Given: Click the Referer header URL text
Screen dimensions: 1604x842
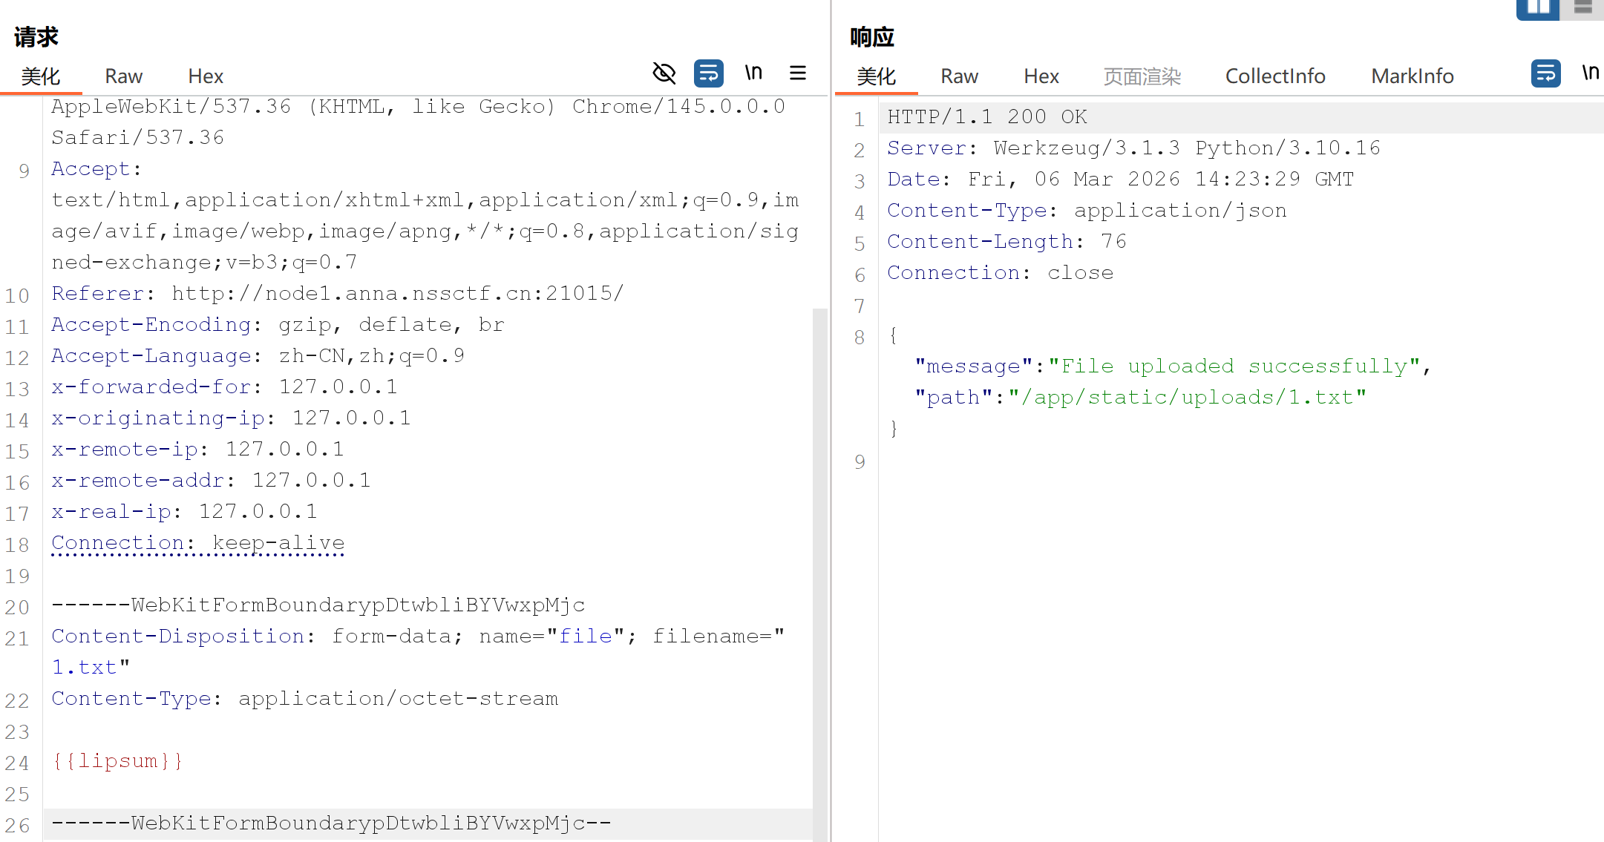Looking at the screenshot, I should click(x=397, y=294).
